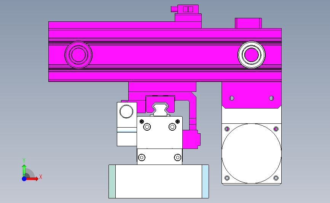Screen dimensions: 330x203
Task: Pick the light blue end cap of the base block
Action: 205,182
